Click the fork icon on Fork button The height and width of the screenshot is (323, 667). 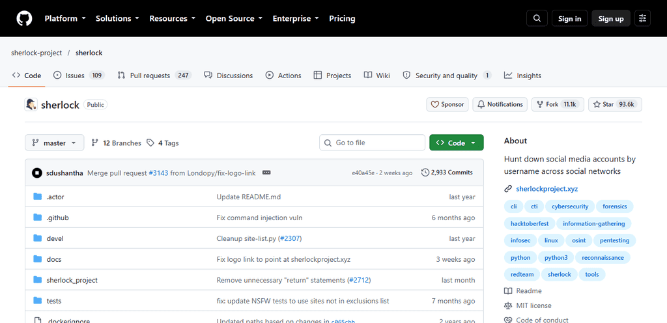pyautogui.click(x=540, y=105)
